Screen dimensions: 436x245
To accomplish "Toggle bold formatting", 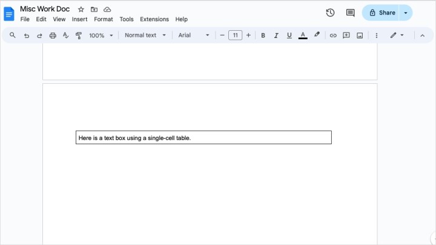I will (x=263, y=36).
